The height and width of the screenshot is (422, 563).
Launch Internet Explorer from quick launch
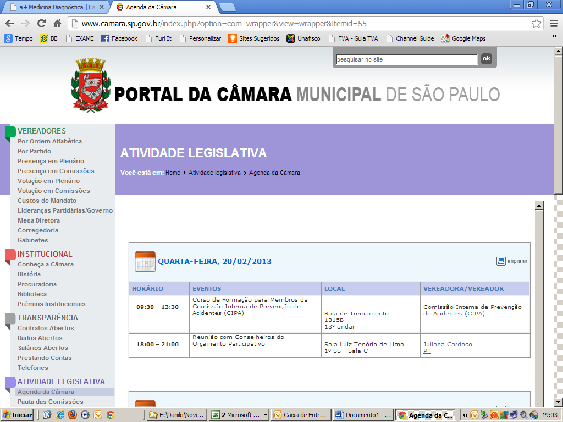click(60, 415)
